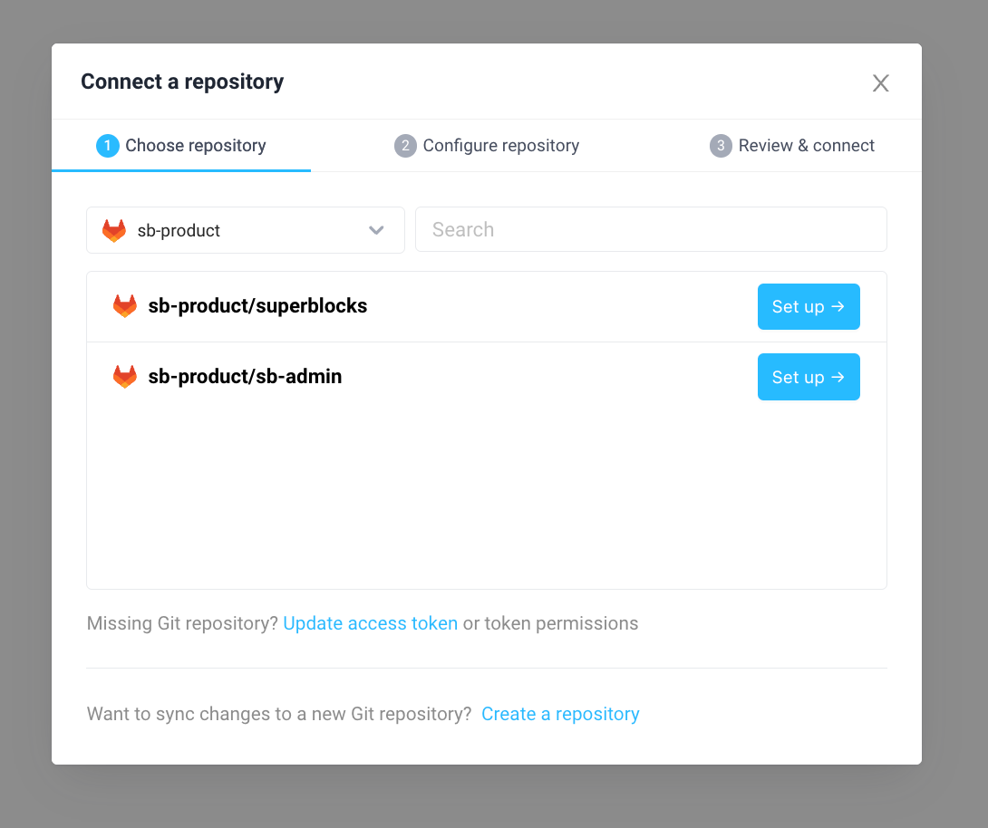Click the step 1 circle indicator
The image size is (988, 828).
108,145
